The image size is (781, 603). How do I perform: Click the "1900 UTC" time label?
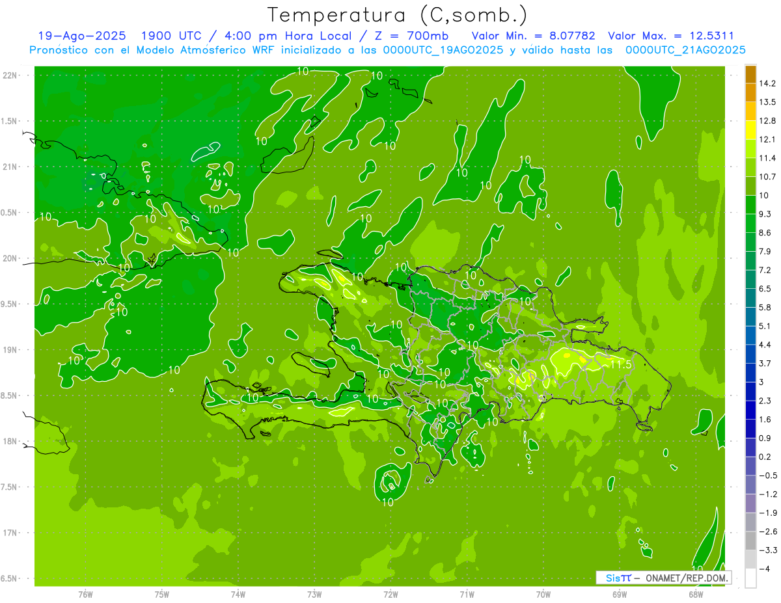171,36
